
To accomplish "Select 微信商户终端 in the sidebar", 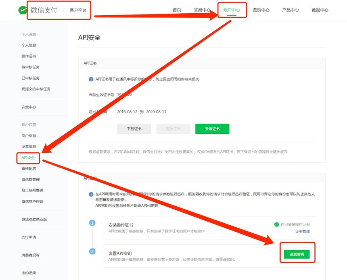I will 32,201.
